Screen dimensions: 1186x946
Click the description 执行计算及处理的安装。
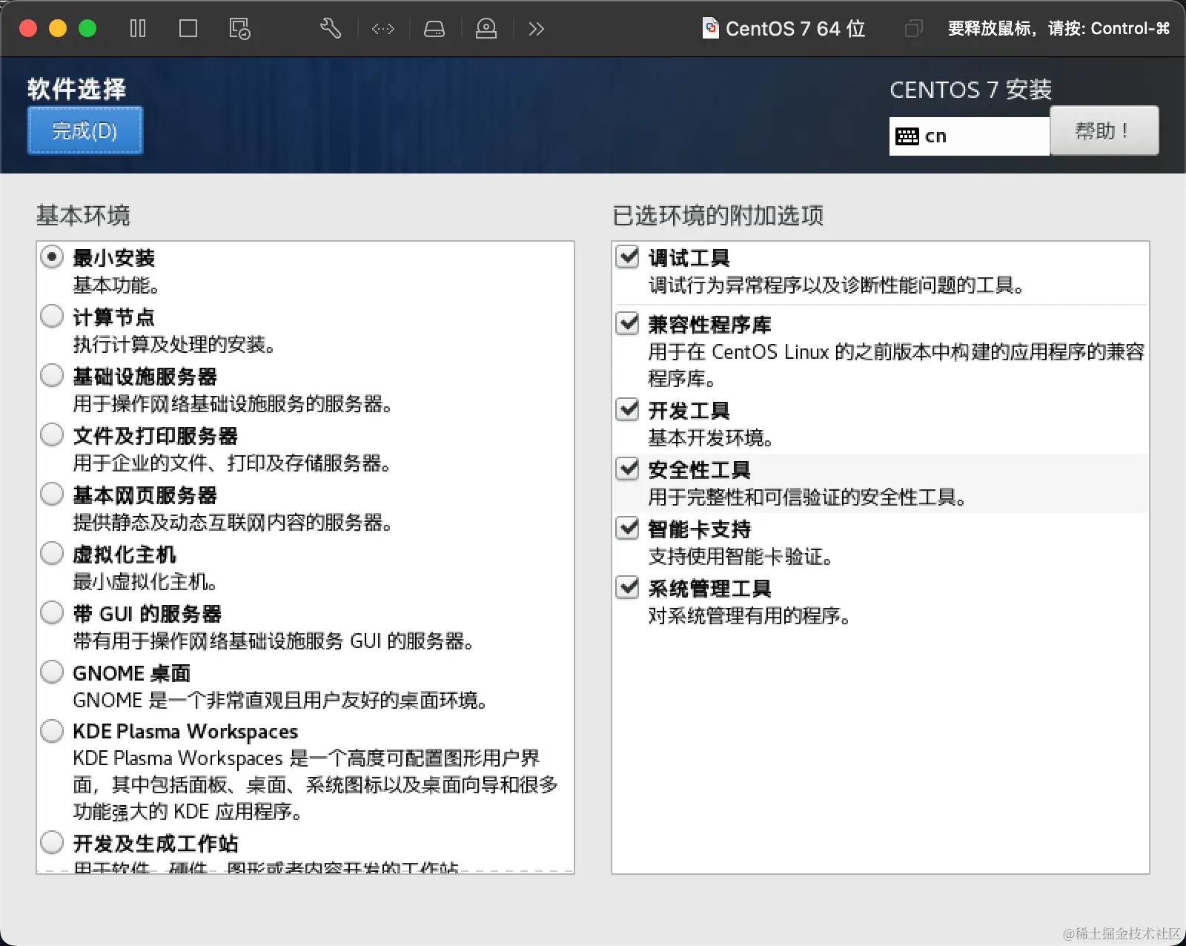pos(174,345)
